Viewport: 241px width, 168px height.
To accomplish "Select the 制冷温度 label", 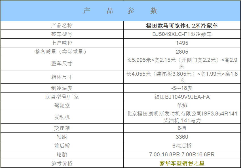I will click(62, 88).
